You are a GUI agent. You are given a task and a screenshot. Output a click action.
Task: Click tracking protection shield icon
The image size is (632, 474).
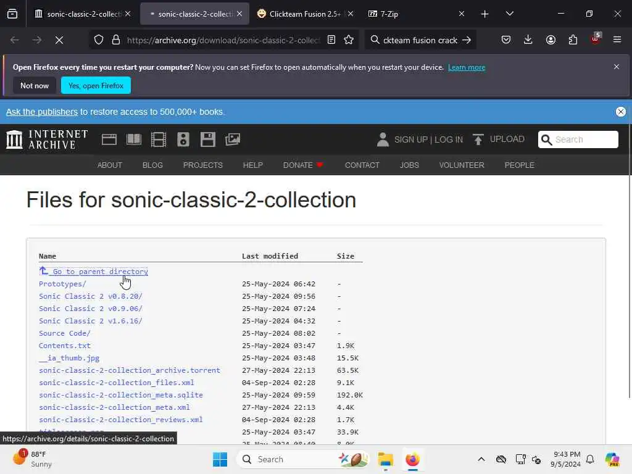(99, 40)
